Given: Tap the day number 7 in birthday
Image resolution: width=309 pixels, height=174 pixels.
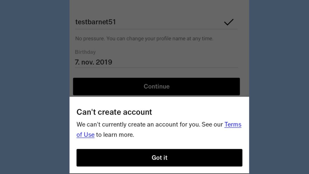Looking at the screenshot, I should click(77, 62).
